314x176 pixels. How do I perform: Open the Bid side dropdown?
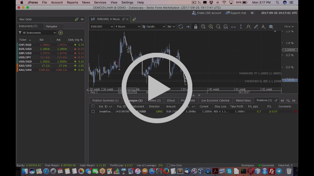(x=171, y=26)
